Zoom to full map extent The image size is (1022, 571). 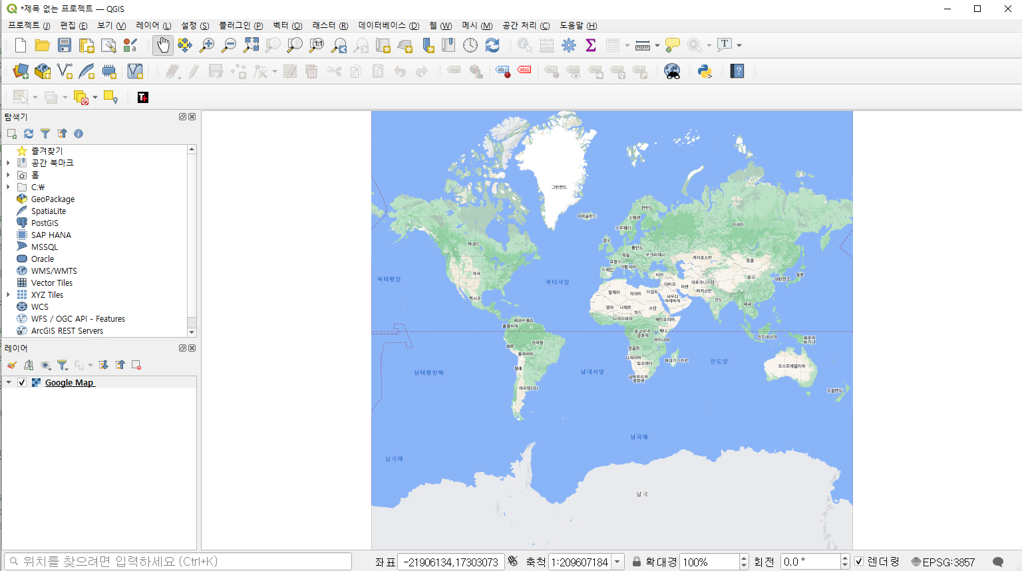[x=251, y=45]
